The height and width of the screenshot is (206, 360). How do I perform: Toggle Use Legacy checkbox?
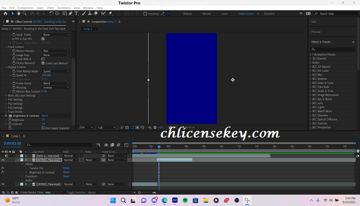click(x=43, y=128)
